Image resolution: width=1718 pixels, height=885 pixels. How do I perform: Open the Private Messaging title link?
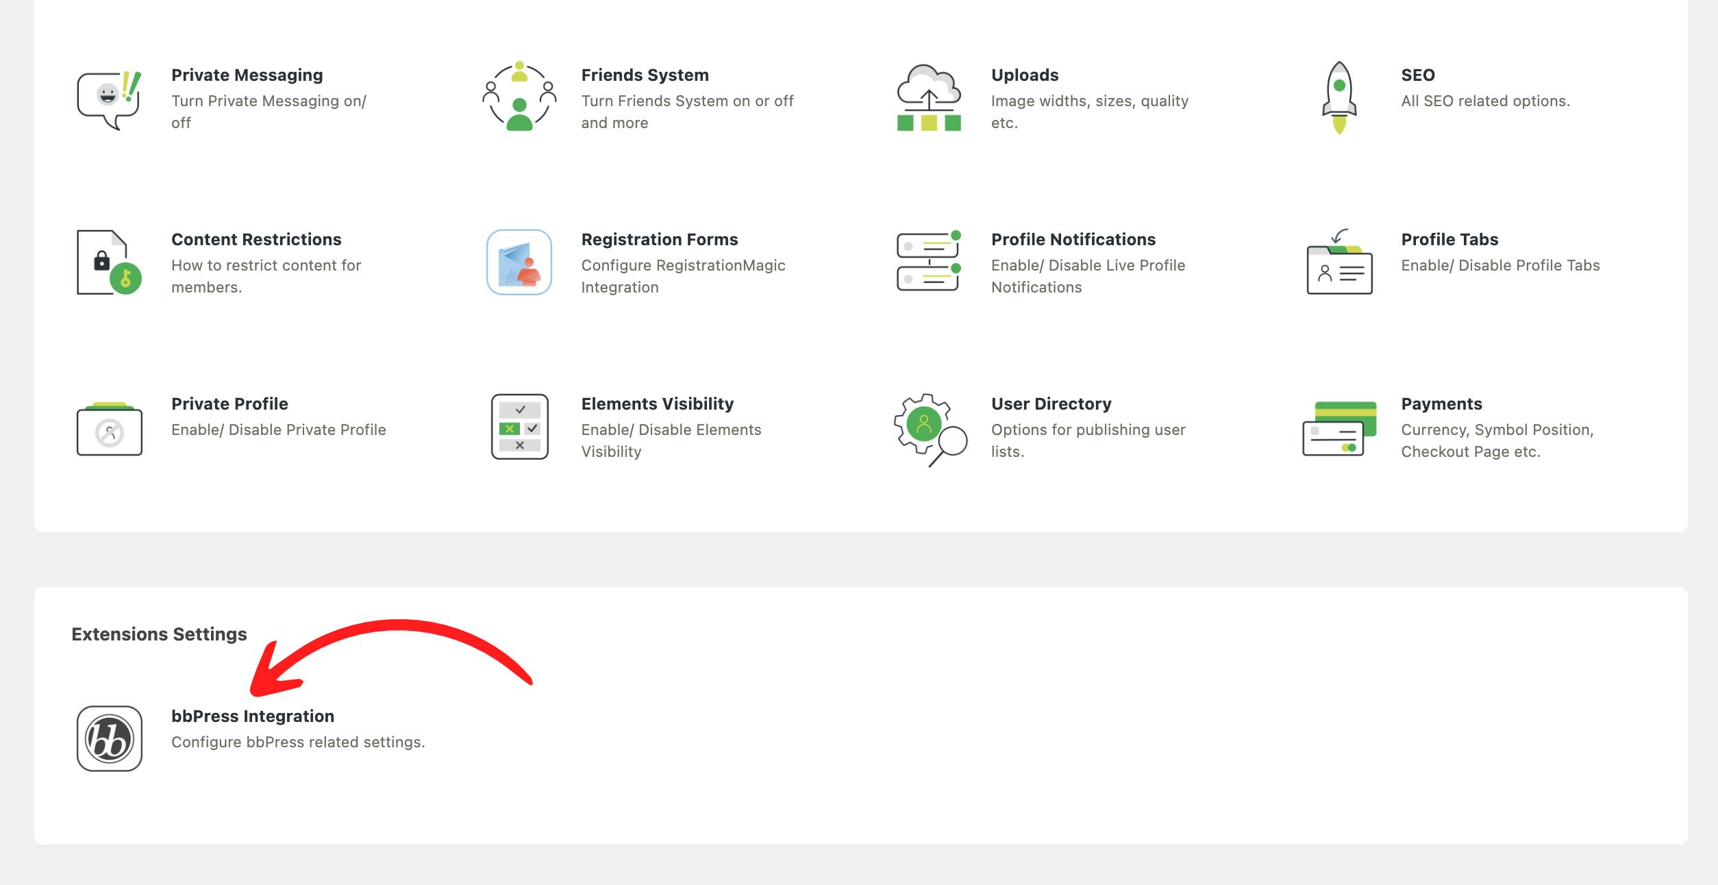pyautogui.click(x=247, y=75)
